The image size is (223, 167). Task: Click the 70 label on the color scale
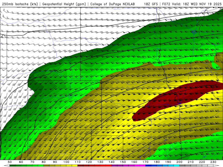coord(32,162)
